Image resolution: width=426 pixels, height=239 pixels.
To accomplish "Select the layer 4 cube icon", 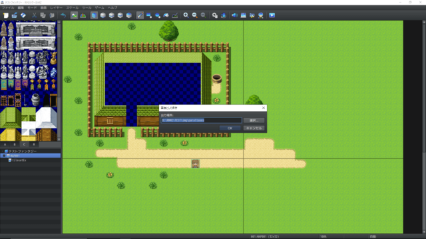I will 128,15.
